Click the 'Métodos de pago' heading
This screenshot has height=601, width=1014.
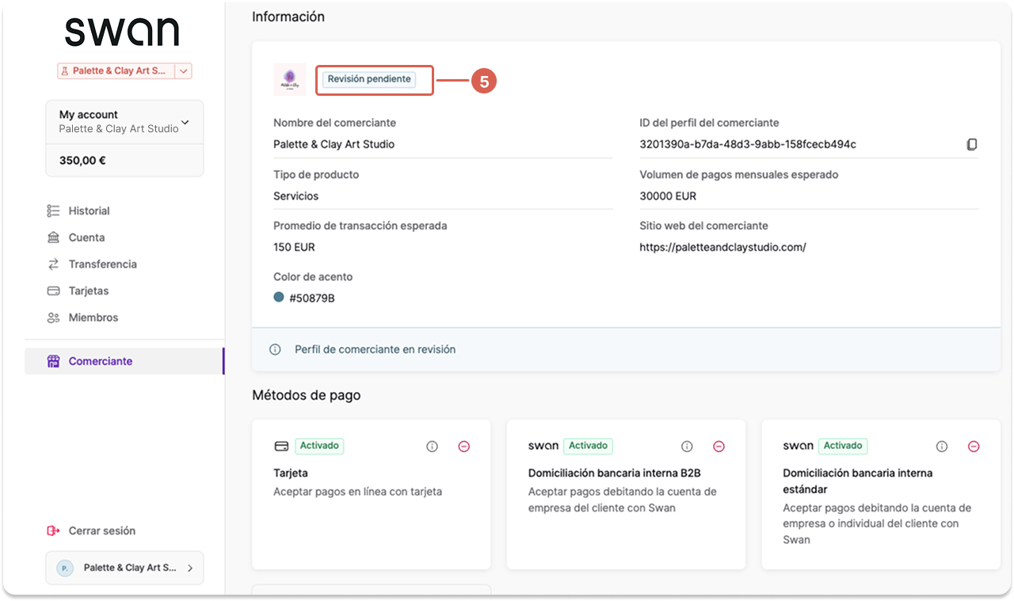click(x=306, y=395)
